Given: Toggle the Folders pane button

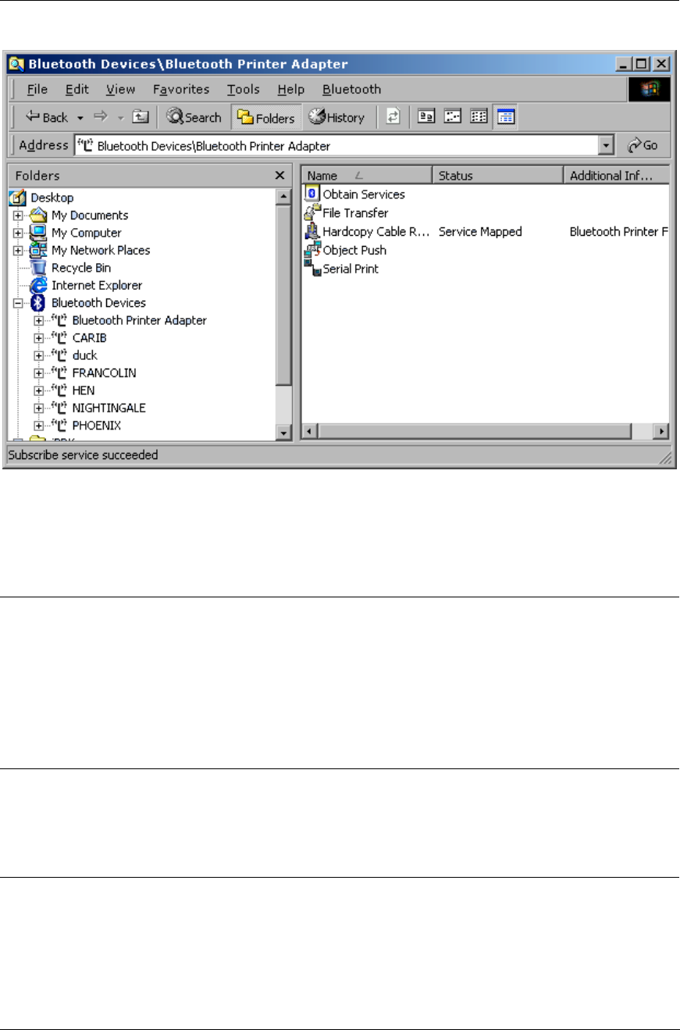Looking at the screenshot, I should 266,117.
